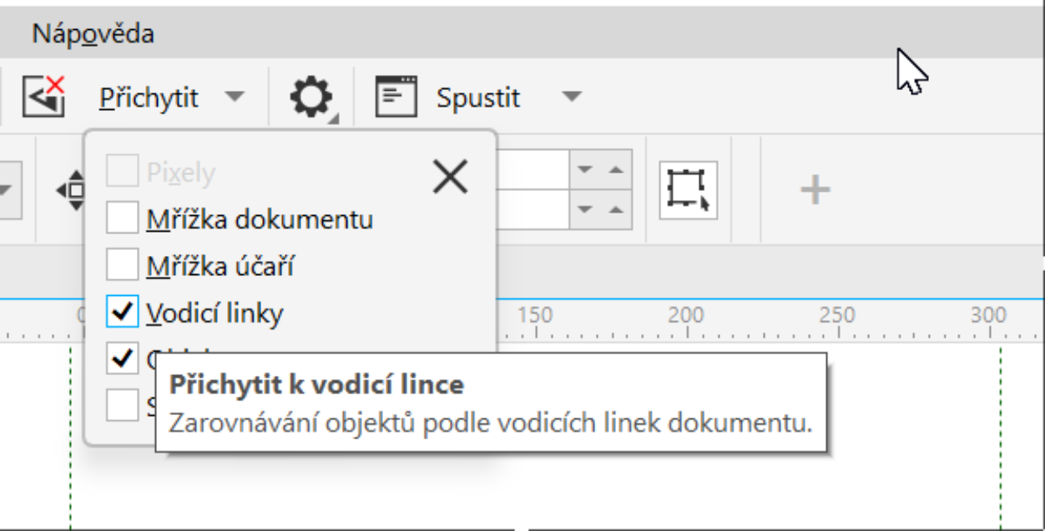Close the snap popup with the X
The image size is (1045, 531).
(451, 177)
